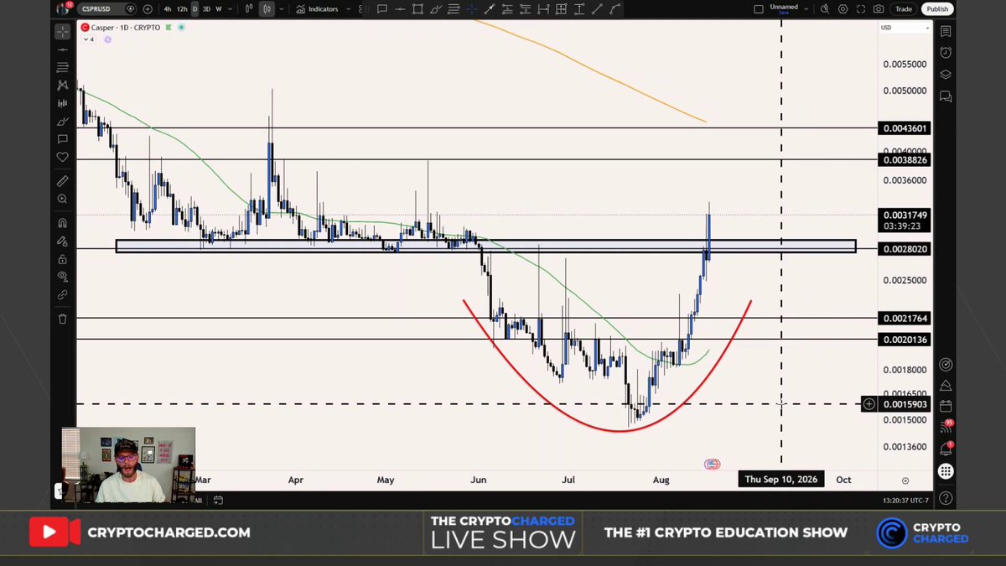Select the brush drawing tool in left sidebar
1006x566 pixels.
pyautogui.click(x=63, y=122)
